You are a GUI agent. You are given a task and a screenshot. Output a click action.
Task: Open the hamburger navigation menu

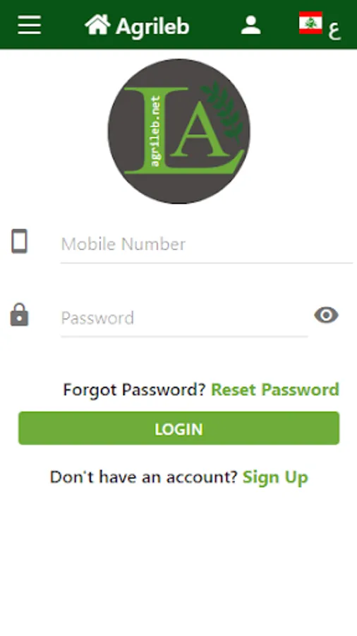click(29, 25)
